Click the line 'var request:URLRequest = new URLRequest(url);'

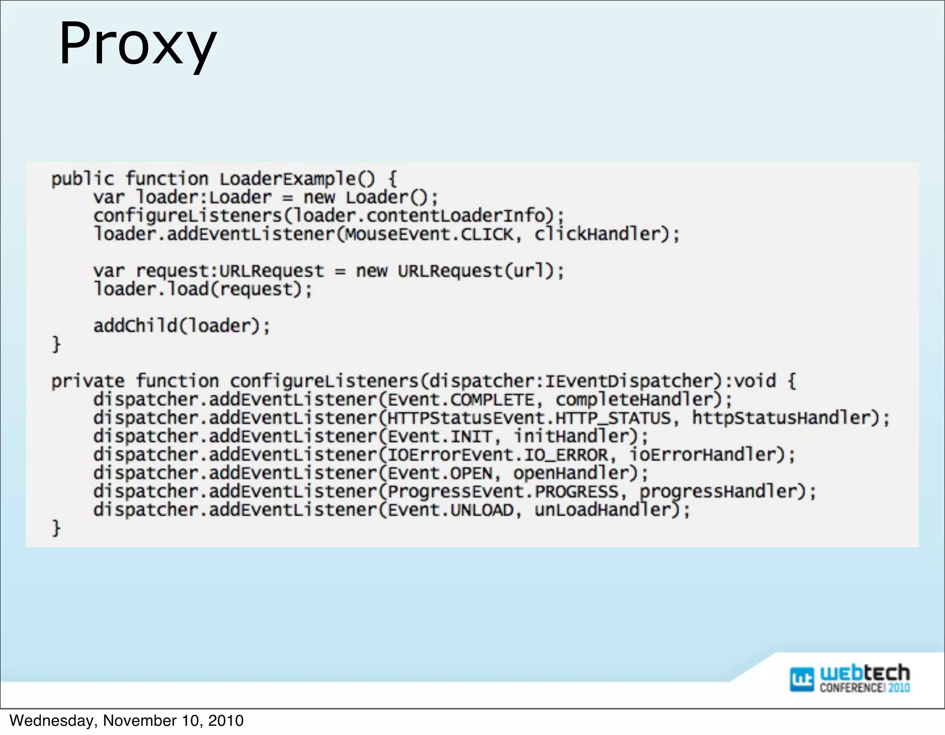329,271
